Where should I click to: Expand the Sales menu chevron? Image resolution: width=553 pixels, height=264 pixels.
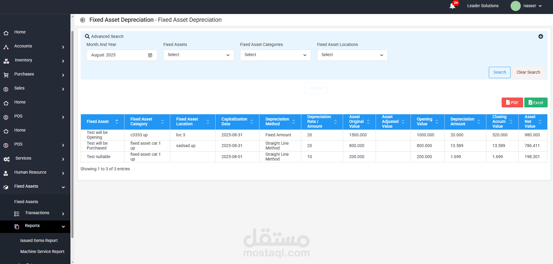click(x=63, y=89)
